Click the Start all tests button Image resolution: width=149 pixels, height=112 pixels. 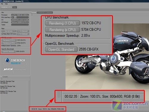(9, 31)
